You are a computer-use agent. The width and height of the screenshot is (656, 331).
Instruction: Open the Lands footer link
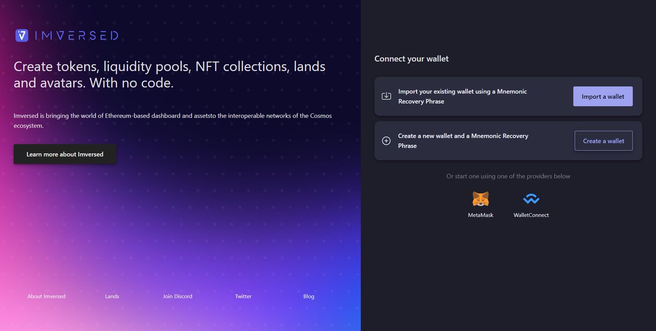click(x=112, y=297)
